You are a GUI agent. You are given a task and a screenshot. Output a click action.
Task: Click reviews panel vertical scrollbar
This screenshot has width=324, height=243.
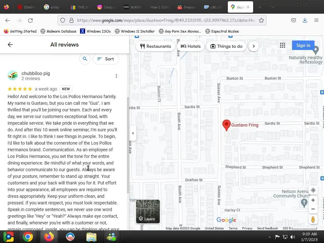click(x=128, y=145)
